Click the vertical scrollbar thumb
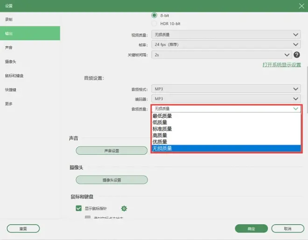308x240 pixels. 307,90
